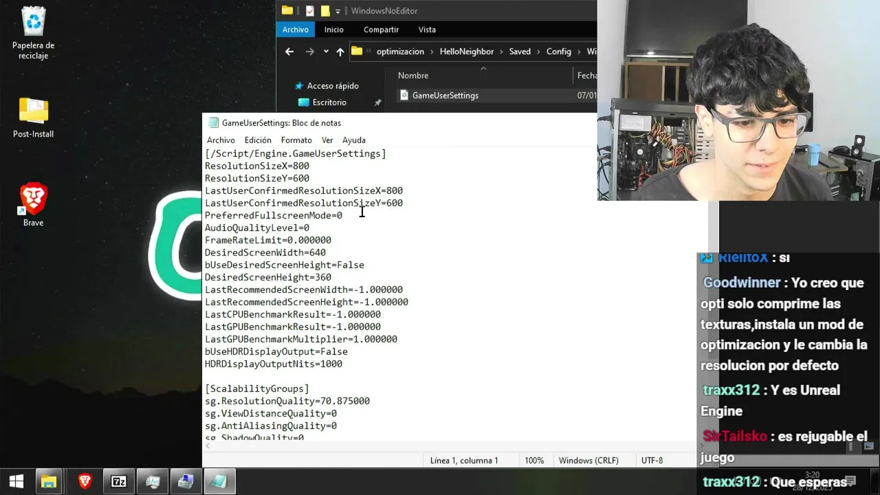Navigate to optimizacion in the address bar
This screenshot has width=880, height=495.
pos(400,52)
